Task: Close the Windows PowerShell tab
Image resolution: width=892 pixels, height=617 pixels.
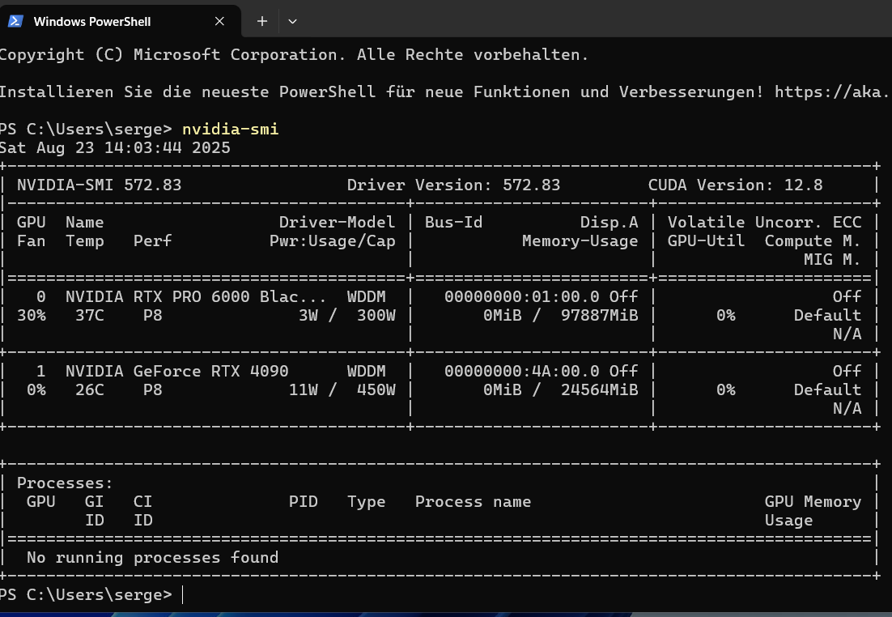Action: [219, 22]
